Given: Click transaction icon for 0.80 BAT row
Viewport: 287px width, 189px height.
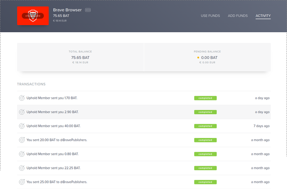Looking at the screenshot, I should coord(22,154).
